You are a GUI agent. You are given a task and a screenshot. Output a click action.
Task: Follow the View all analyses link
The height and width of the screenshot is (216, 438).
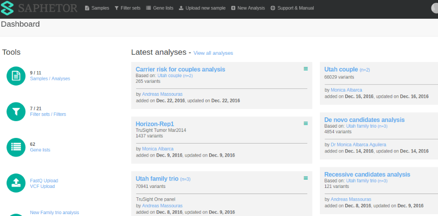(x=213, y=53)
